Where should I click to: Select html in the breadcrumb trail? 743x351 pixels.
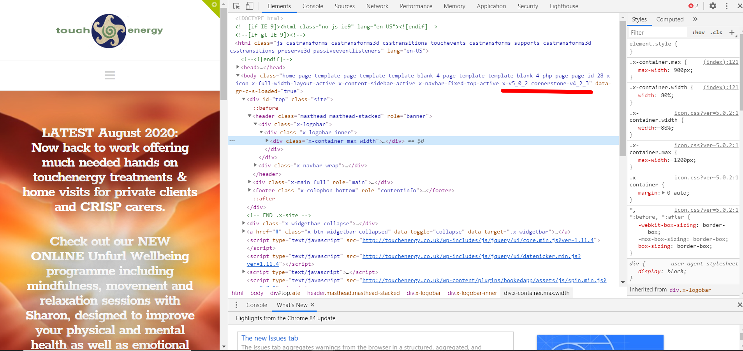(x=238, y=293)
